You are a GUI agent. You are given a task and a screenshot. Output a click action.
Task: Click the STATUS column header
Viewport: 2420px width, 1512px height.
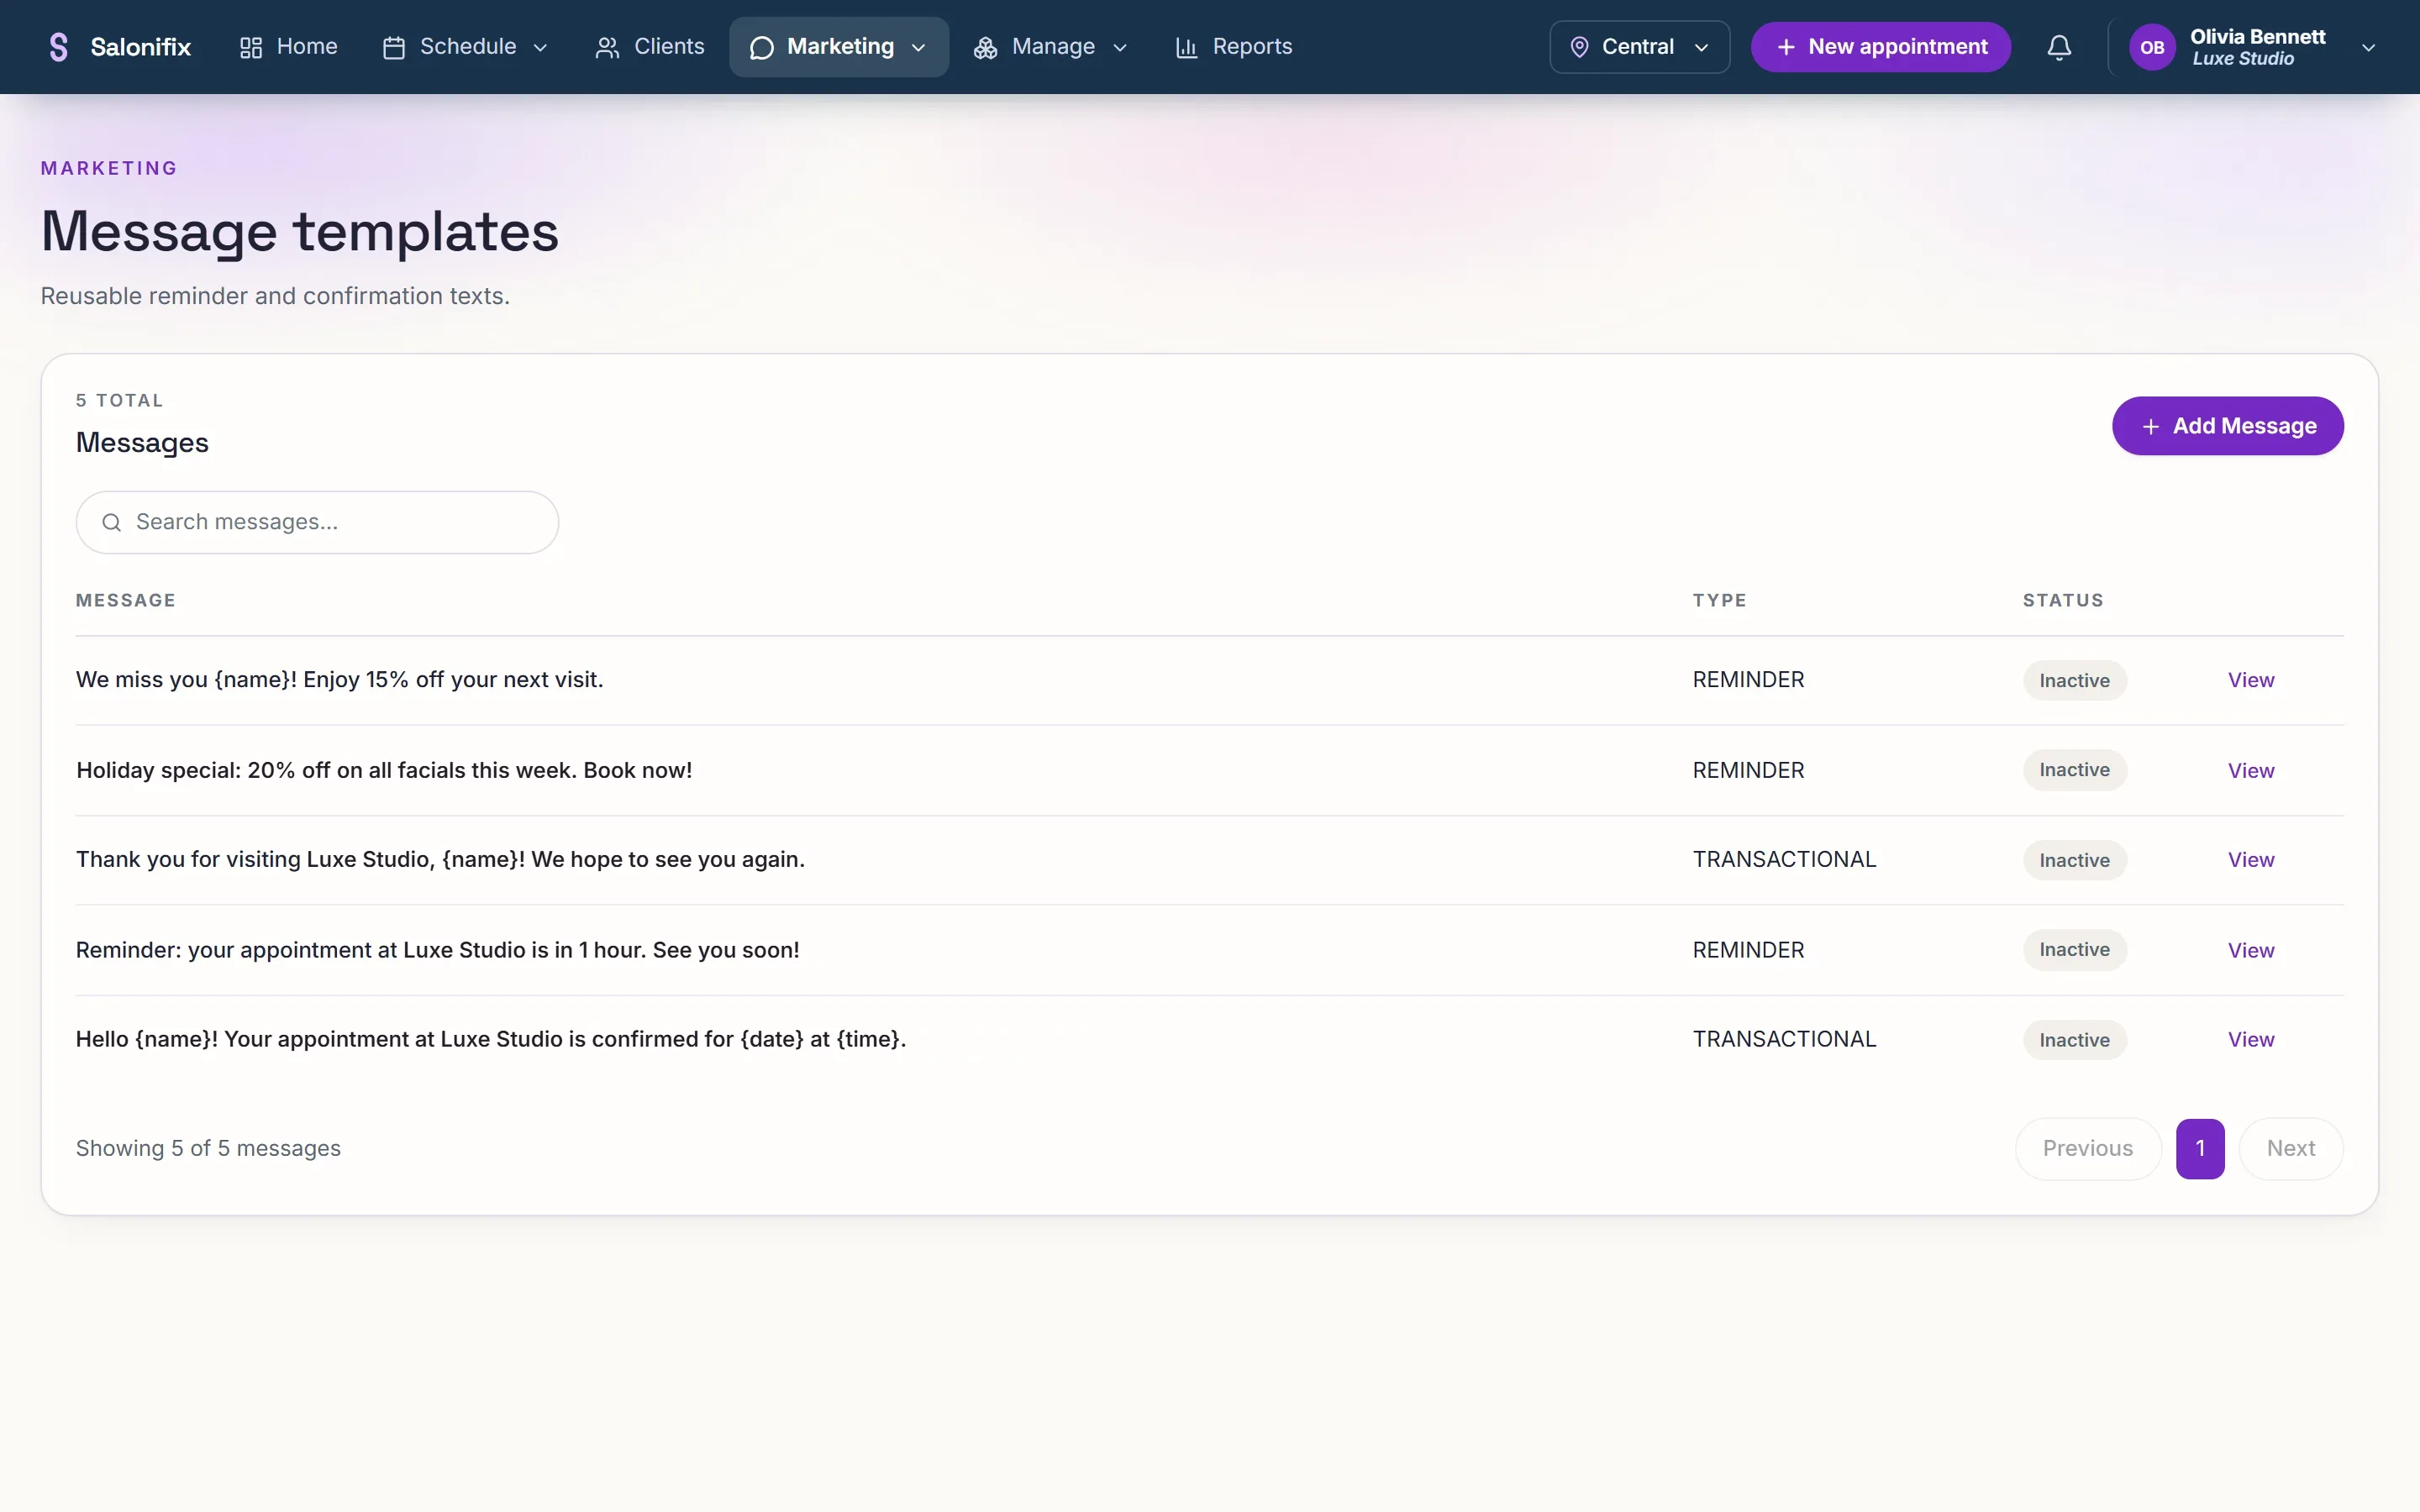pos(2063,600)
